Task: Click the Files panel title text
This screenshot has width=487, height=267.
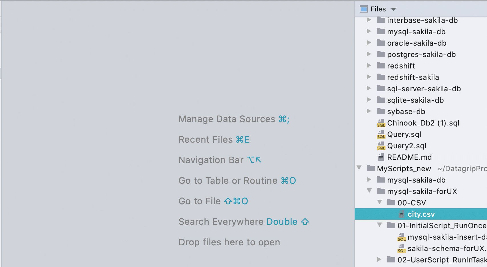Action: coord(378,9)
